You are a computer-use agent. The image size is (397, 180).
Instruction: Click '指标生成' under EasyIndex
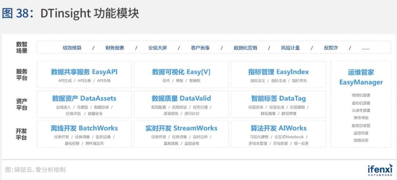point(279,81)
